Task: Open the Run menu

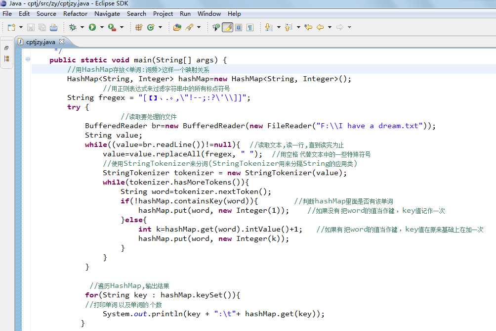Action: point(185,14)
